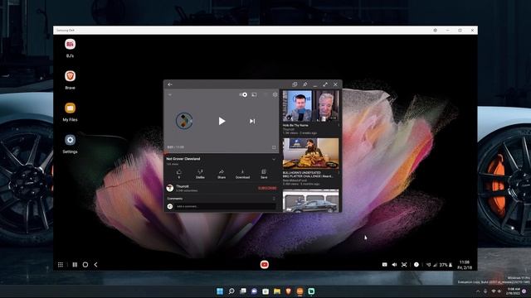Open the My Files app
This screenshot has width=531, height=298.
[x=70, y=108]
